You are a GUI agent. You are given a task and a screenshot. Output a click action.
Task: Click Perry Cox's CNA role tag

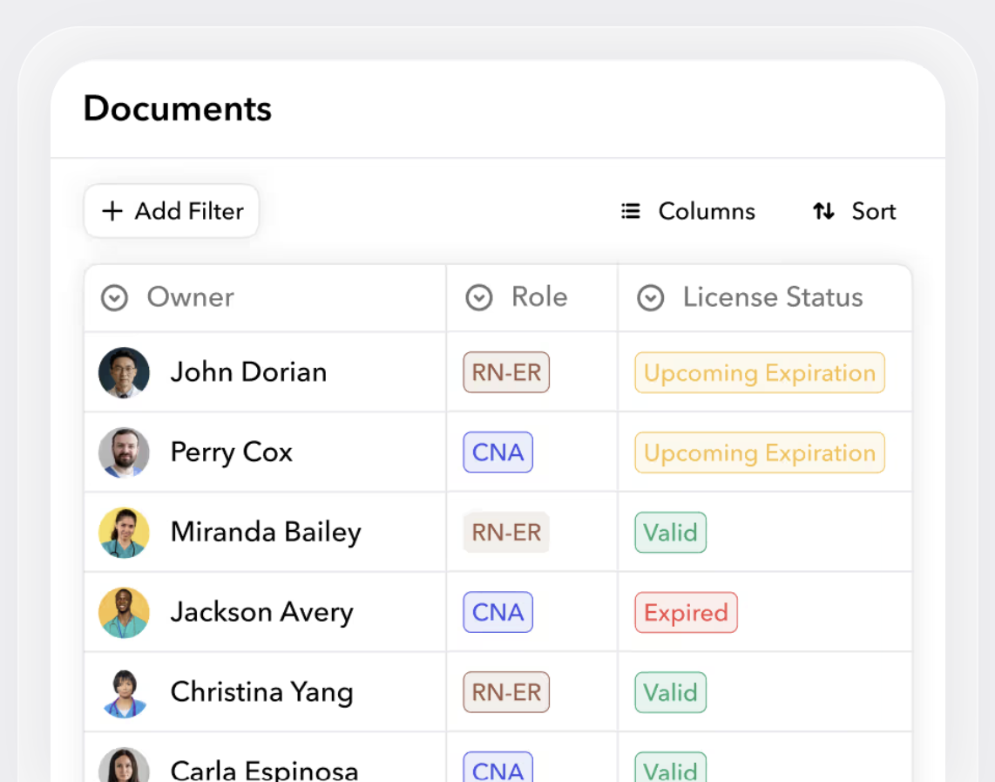pyautogui.click(x=498, y=452)
